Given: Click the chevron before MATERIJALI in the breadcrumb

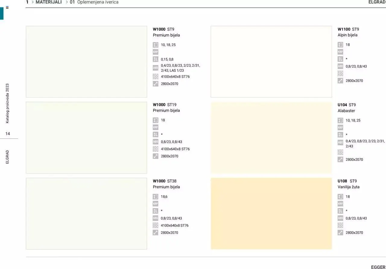Looking at the screenshot, I should [x=33, y=2].
